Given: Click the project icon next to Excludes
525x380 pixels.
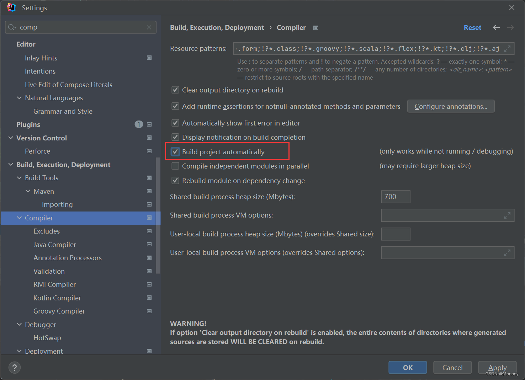Looking at the screenshot, I should (149, 231).
